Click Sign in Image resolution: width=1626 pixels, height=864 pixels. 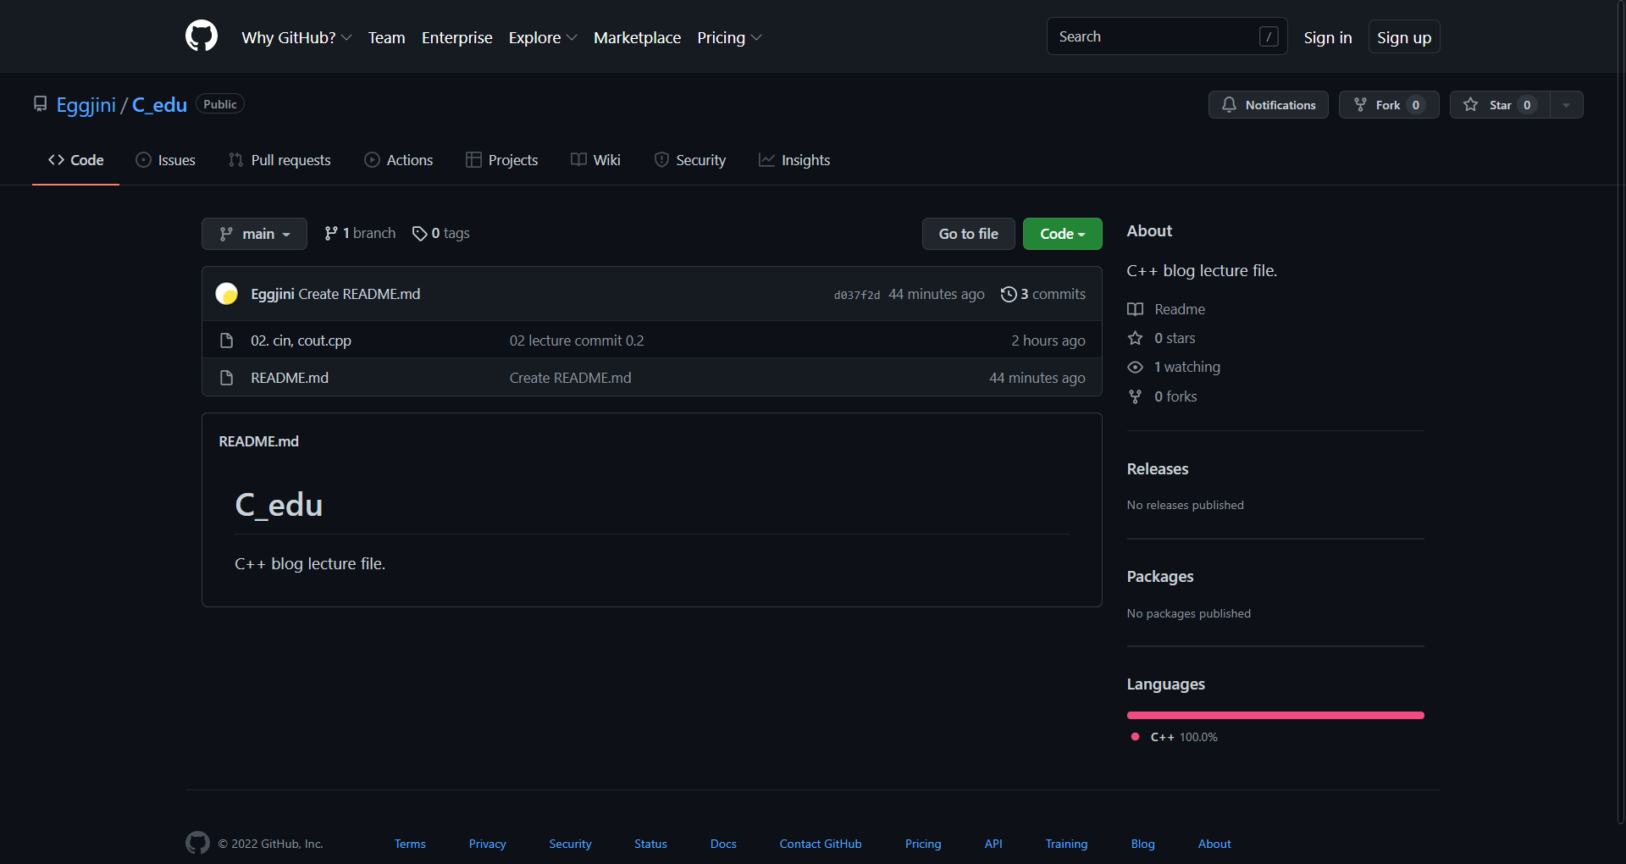tap(1327, 37)
